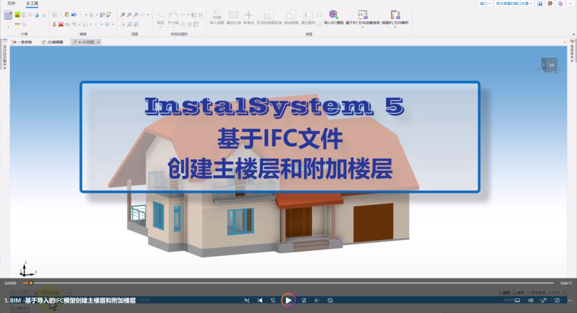The width and height of the screenshot is (577, 313).
Task: Click the 导入底图 icon in ribbon
Action: tap(216, 15)
